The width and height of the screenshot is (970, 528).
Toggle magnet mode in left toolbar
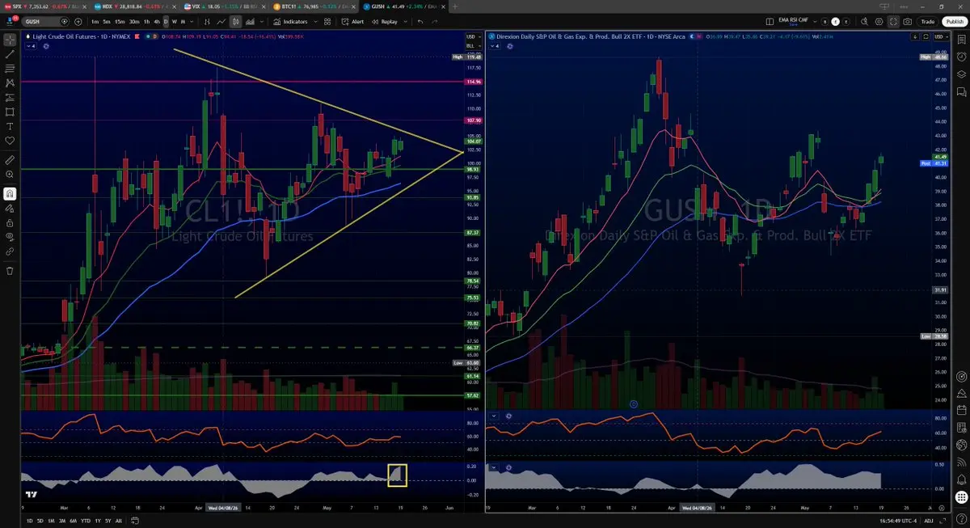pos(10,193)
